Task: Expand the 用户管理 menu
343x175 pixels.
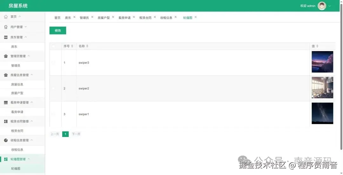Action: coord(26,27)
